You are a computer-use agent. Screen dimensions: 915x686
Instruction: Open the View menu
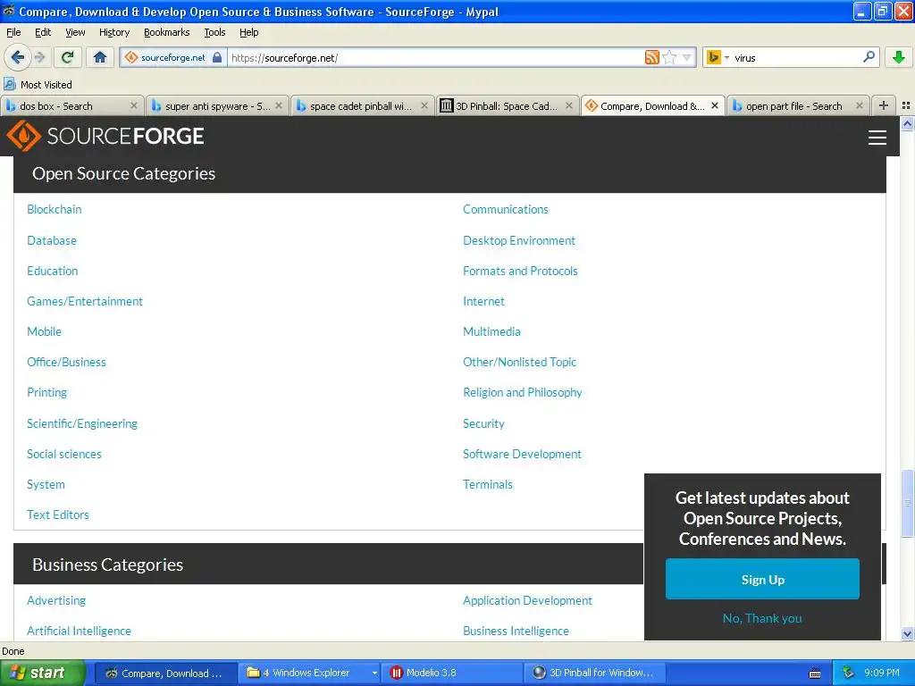click(x=75, y=32)
